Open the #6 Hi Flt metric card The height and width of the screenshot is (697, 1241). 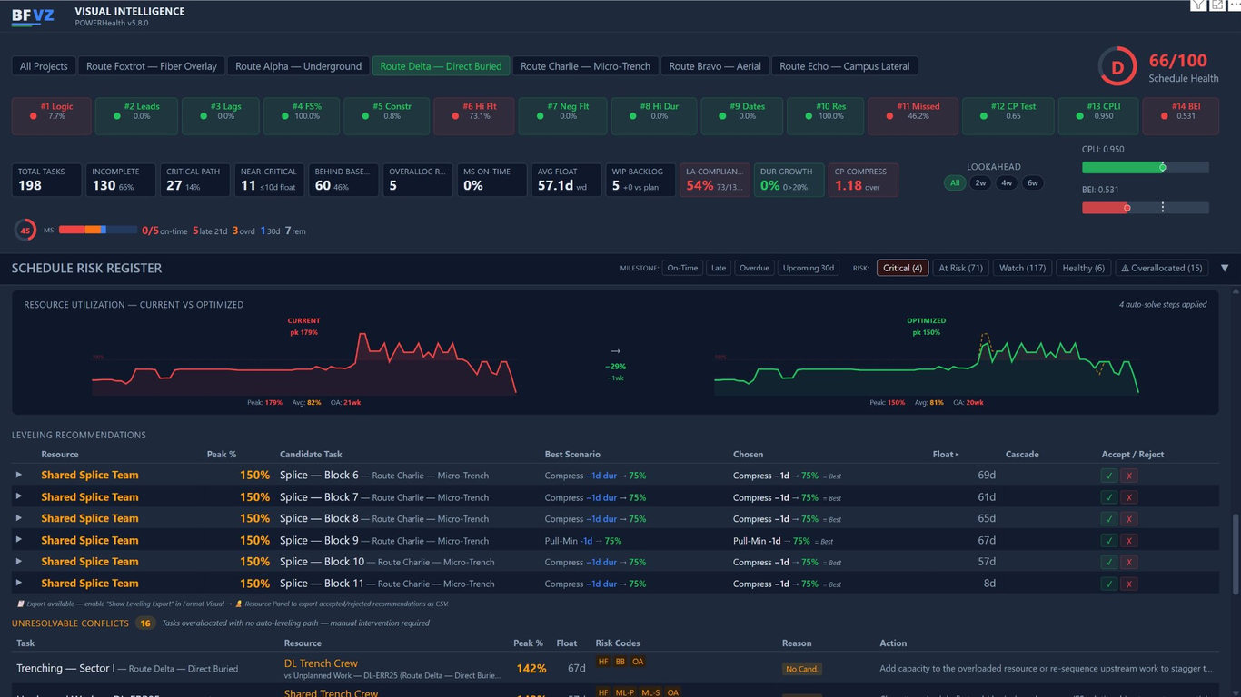tap(479, 115)
